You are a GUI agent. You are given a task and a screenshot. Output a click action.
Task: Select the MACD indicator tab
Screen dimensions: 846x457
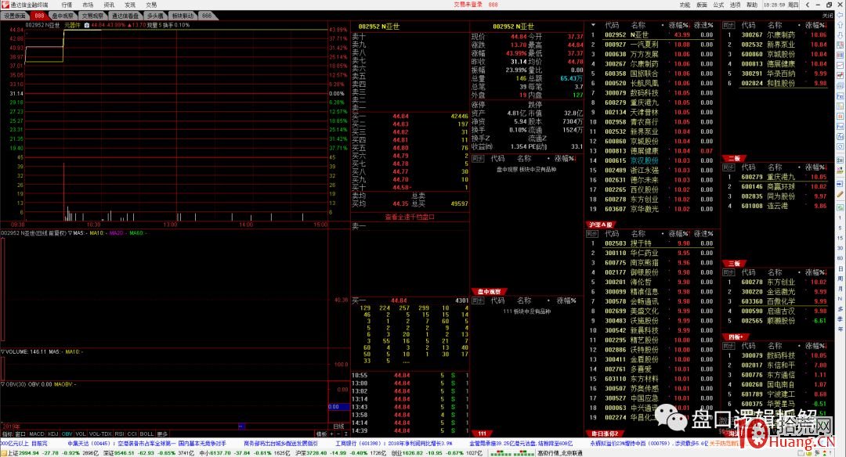tap(37, 434)
